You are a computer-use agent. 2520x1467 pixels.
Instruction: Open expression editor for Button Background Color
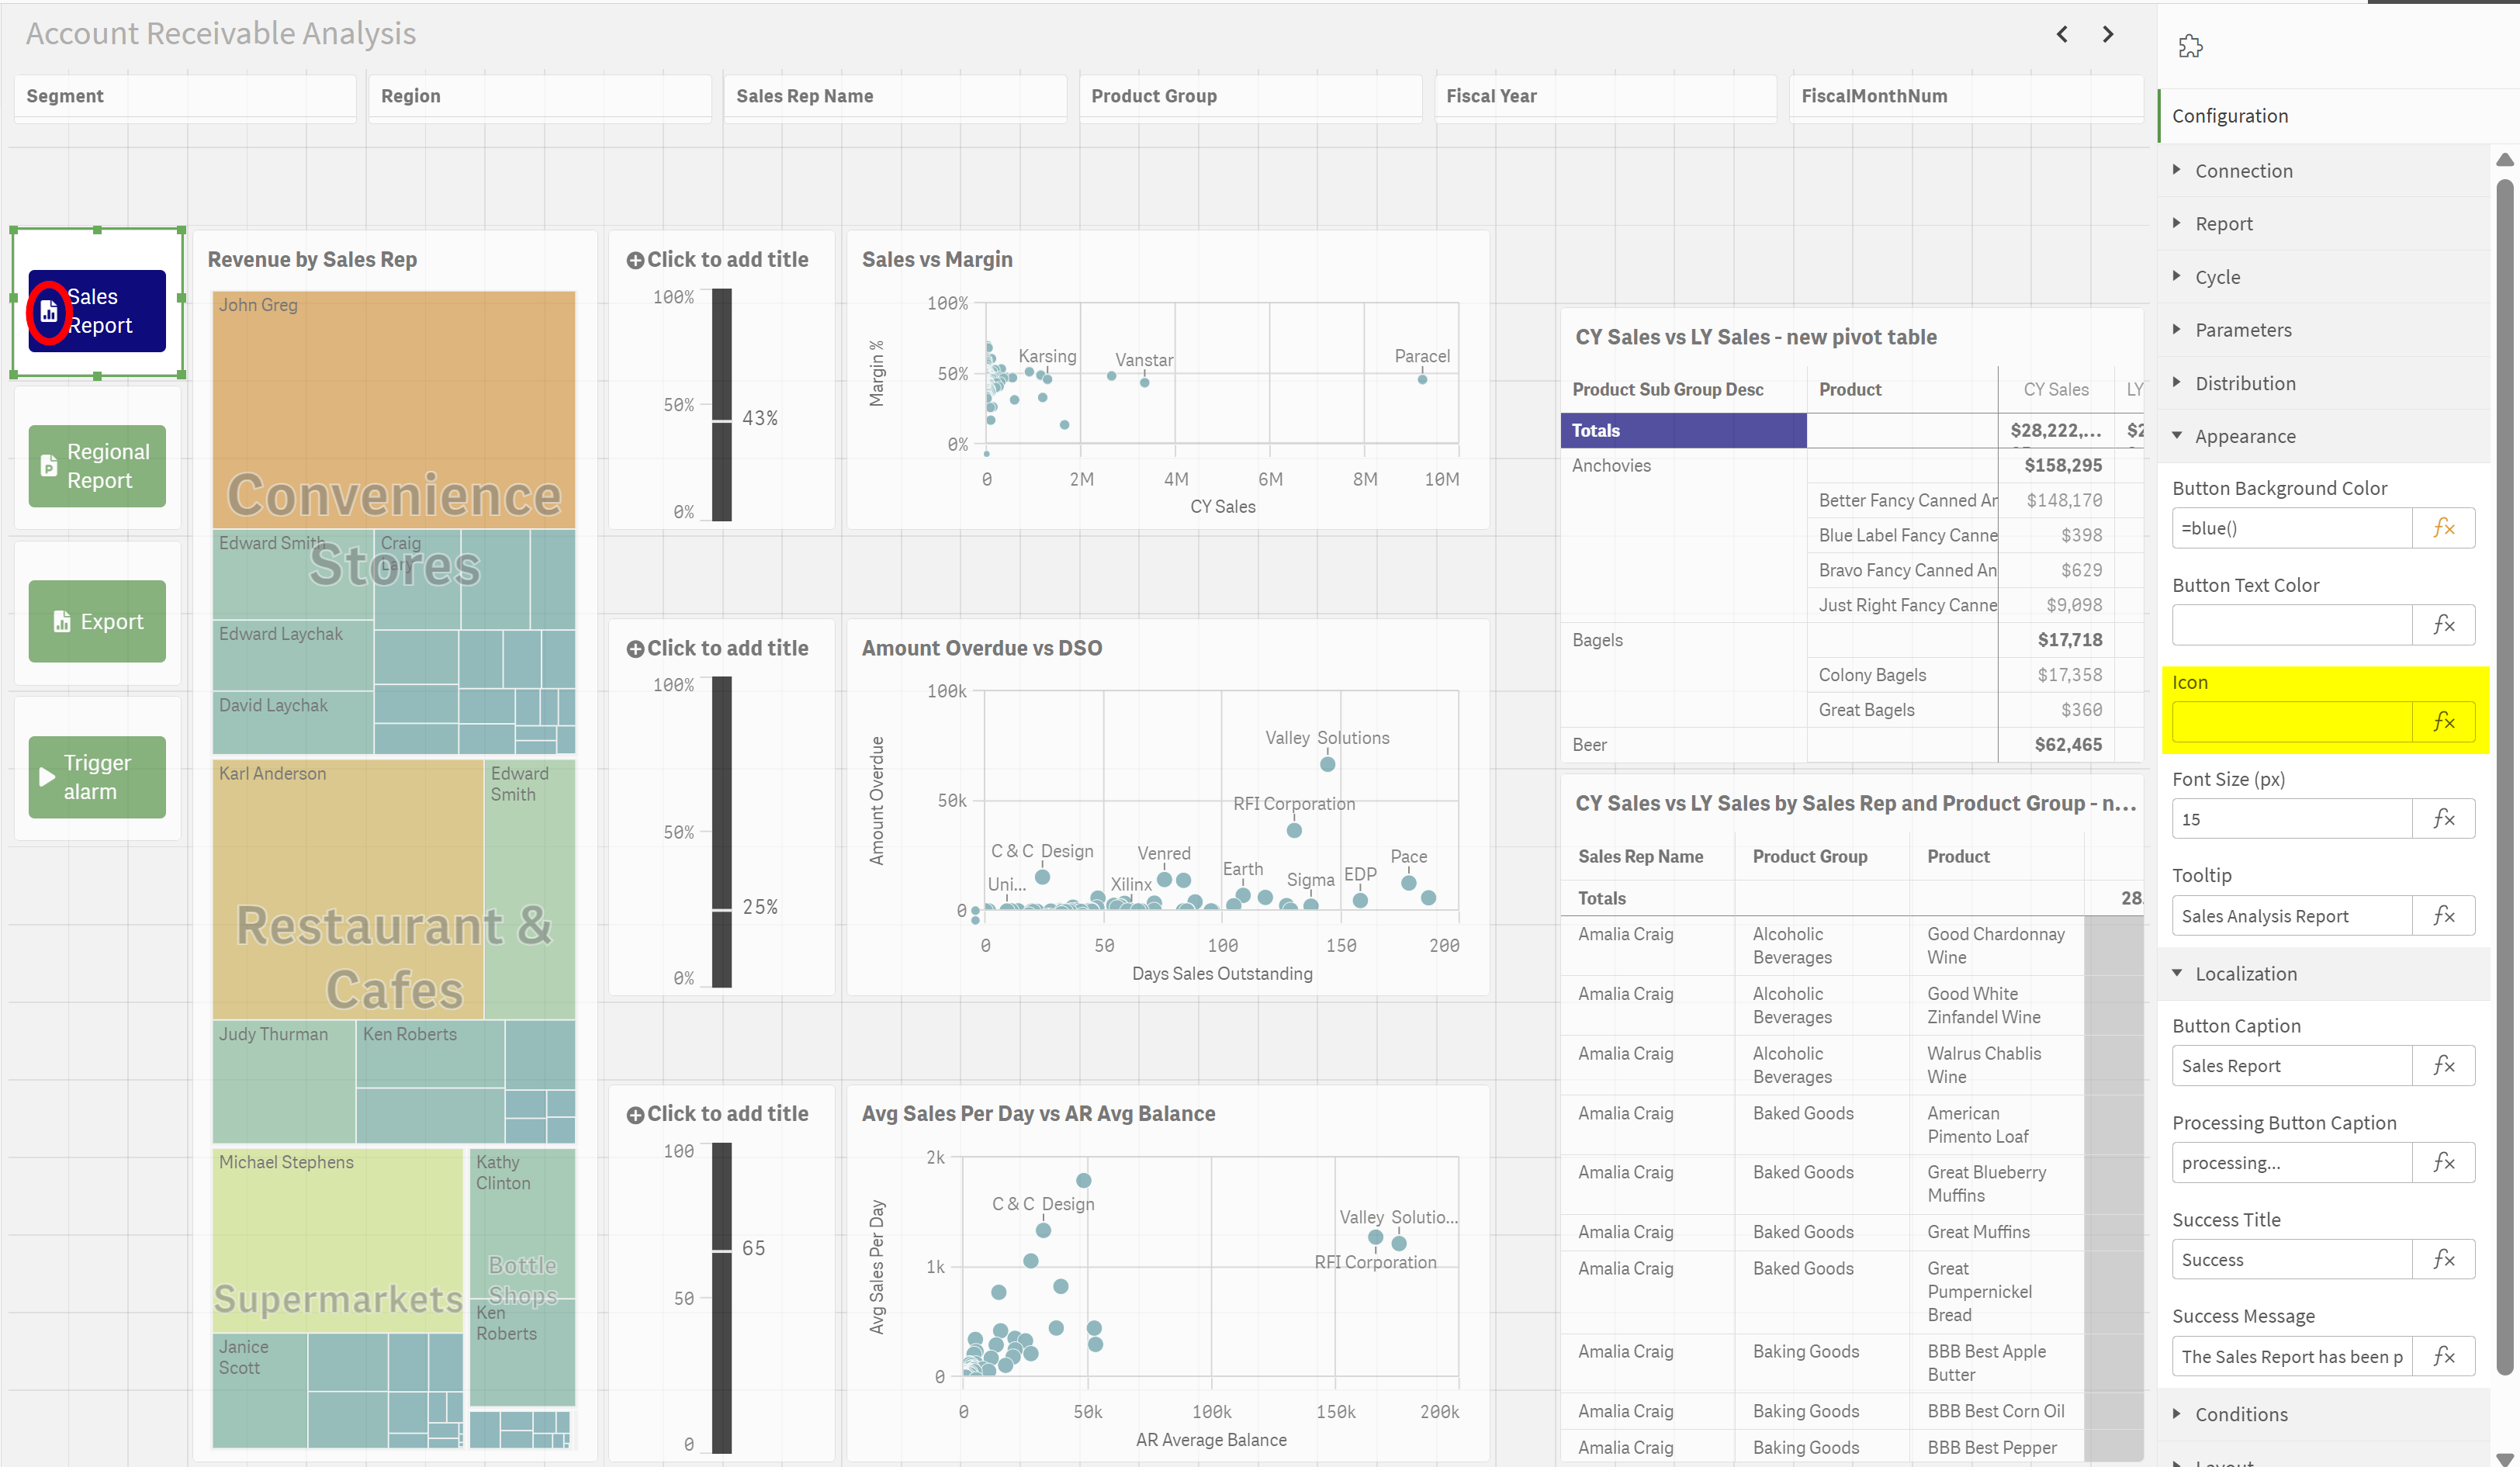point(2443,528)
